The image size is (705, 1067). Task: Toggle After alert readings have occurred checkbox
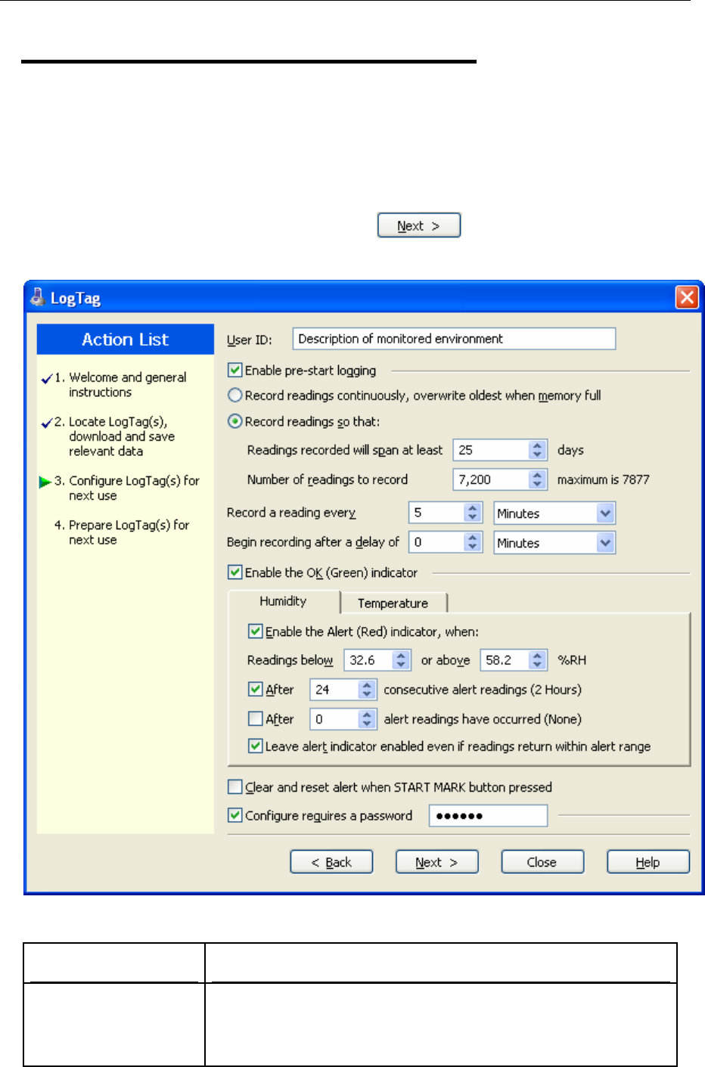pyautogui.click(x=256, y=718)
